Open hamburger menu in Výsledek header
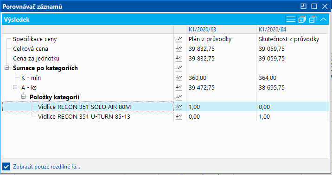This screenshot has height=175, width=332. (291, 19)
